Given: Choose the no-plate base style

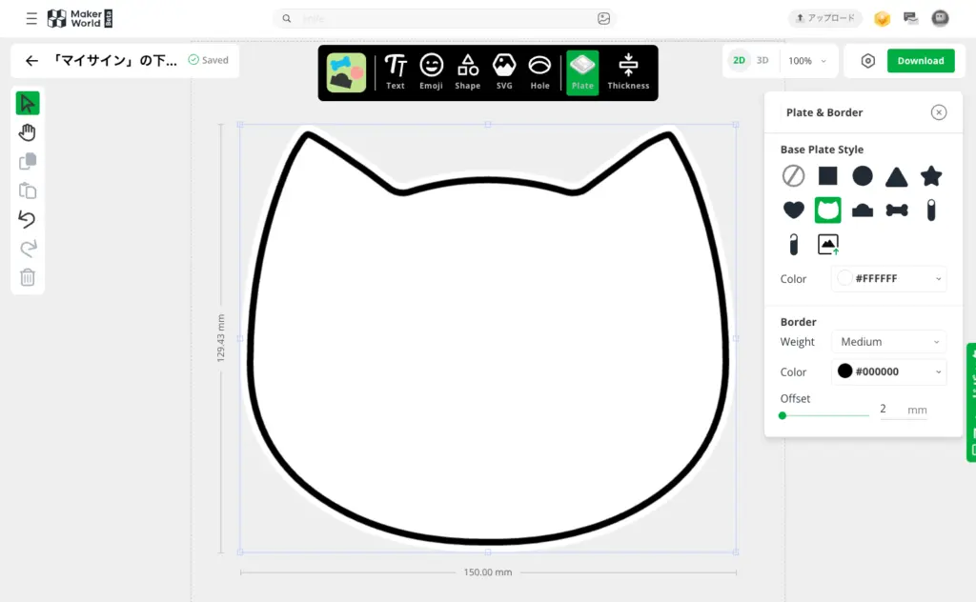Looking at the screenshot, I should coord(793,176).
